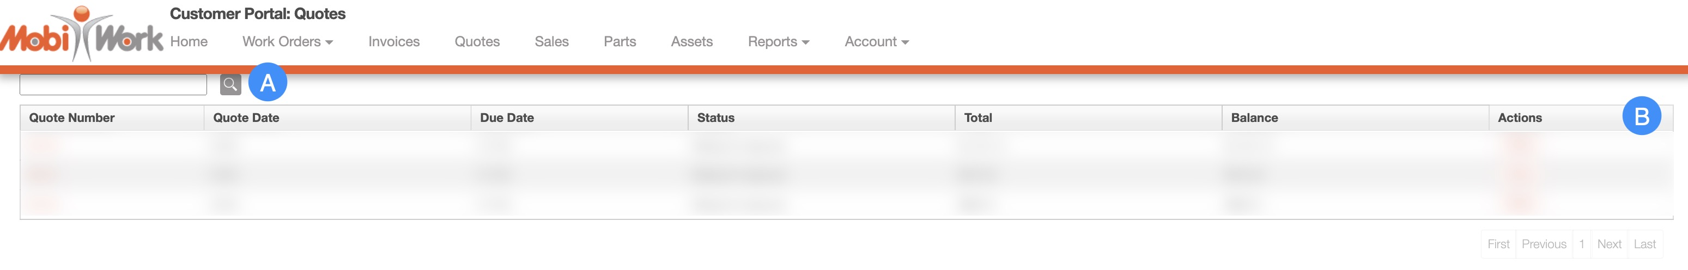Click the Due Date column header
The height and width of the screenshot is (270, 1688).
(507, 118)
